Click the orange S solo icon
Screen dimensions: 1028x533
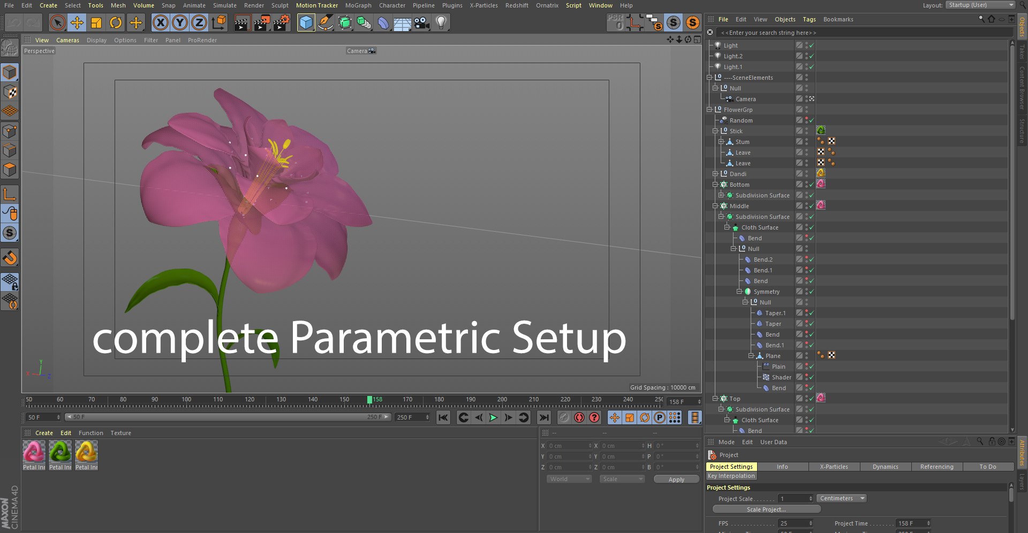(x=693, y=22)
